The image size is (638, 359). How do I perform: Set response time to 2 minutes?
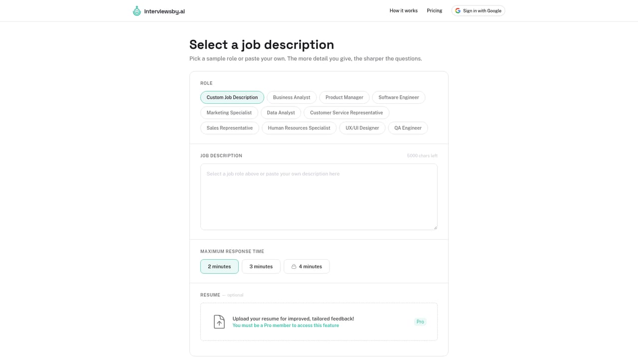click(x=219, y=267)
